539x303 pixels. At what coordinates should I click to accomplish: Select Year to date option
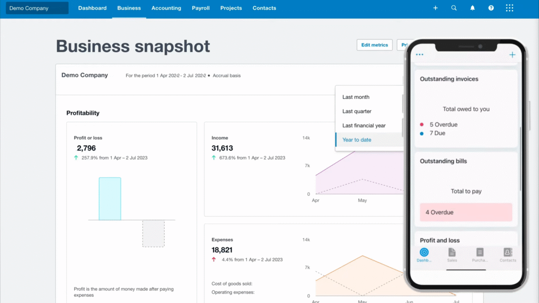click(357, 140)
